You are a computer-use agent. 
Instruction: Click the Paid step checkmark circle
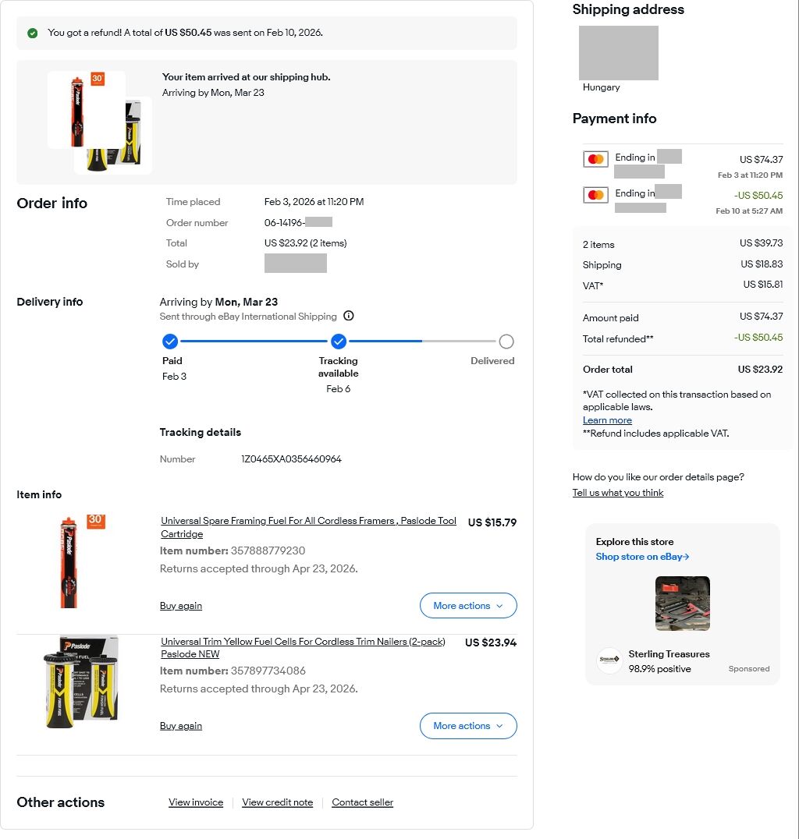coord(170,342)
